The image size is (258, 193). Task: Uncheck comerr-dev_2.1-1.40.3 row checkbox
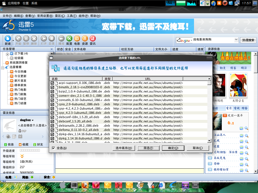click(x=52, y=96)
